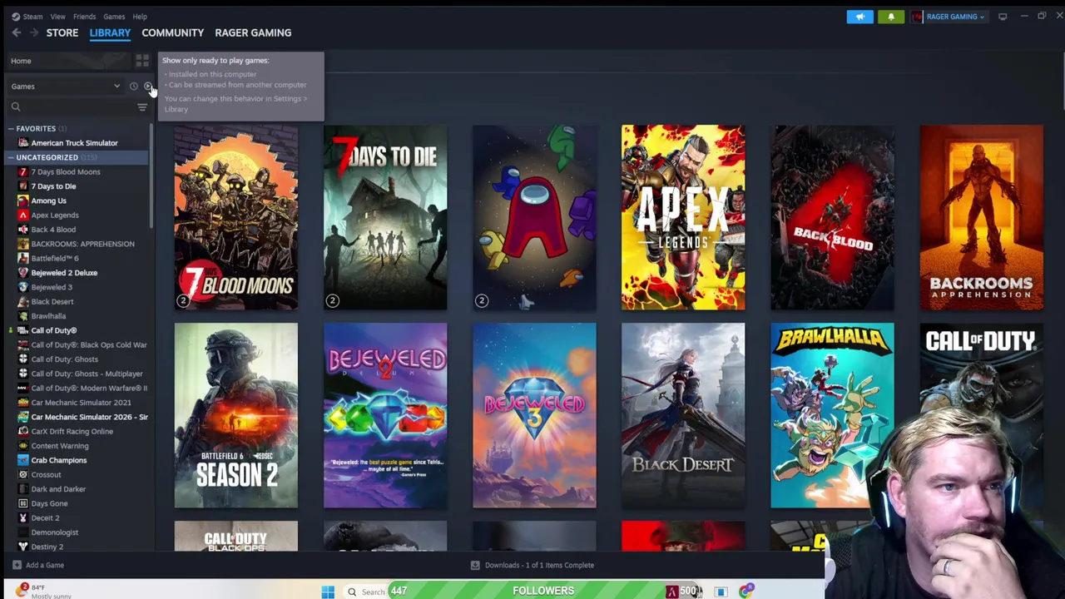Switch to the LIBRARY tab
The height and width of the screenshot is (599, 1065).
pyautogui.click(x=110, y=32)
